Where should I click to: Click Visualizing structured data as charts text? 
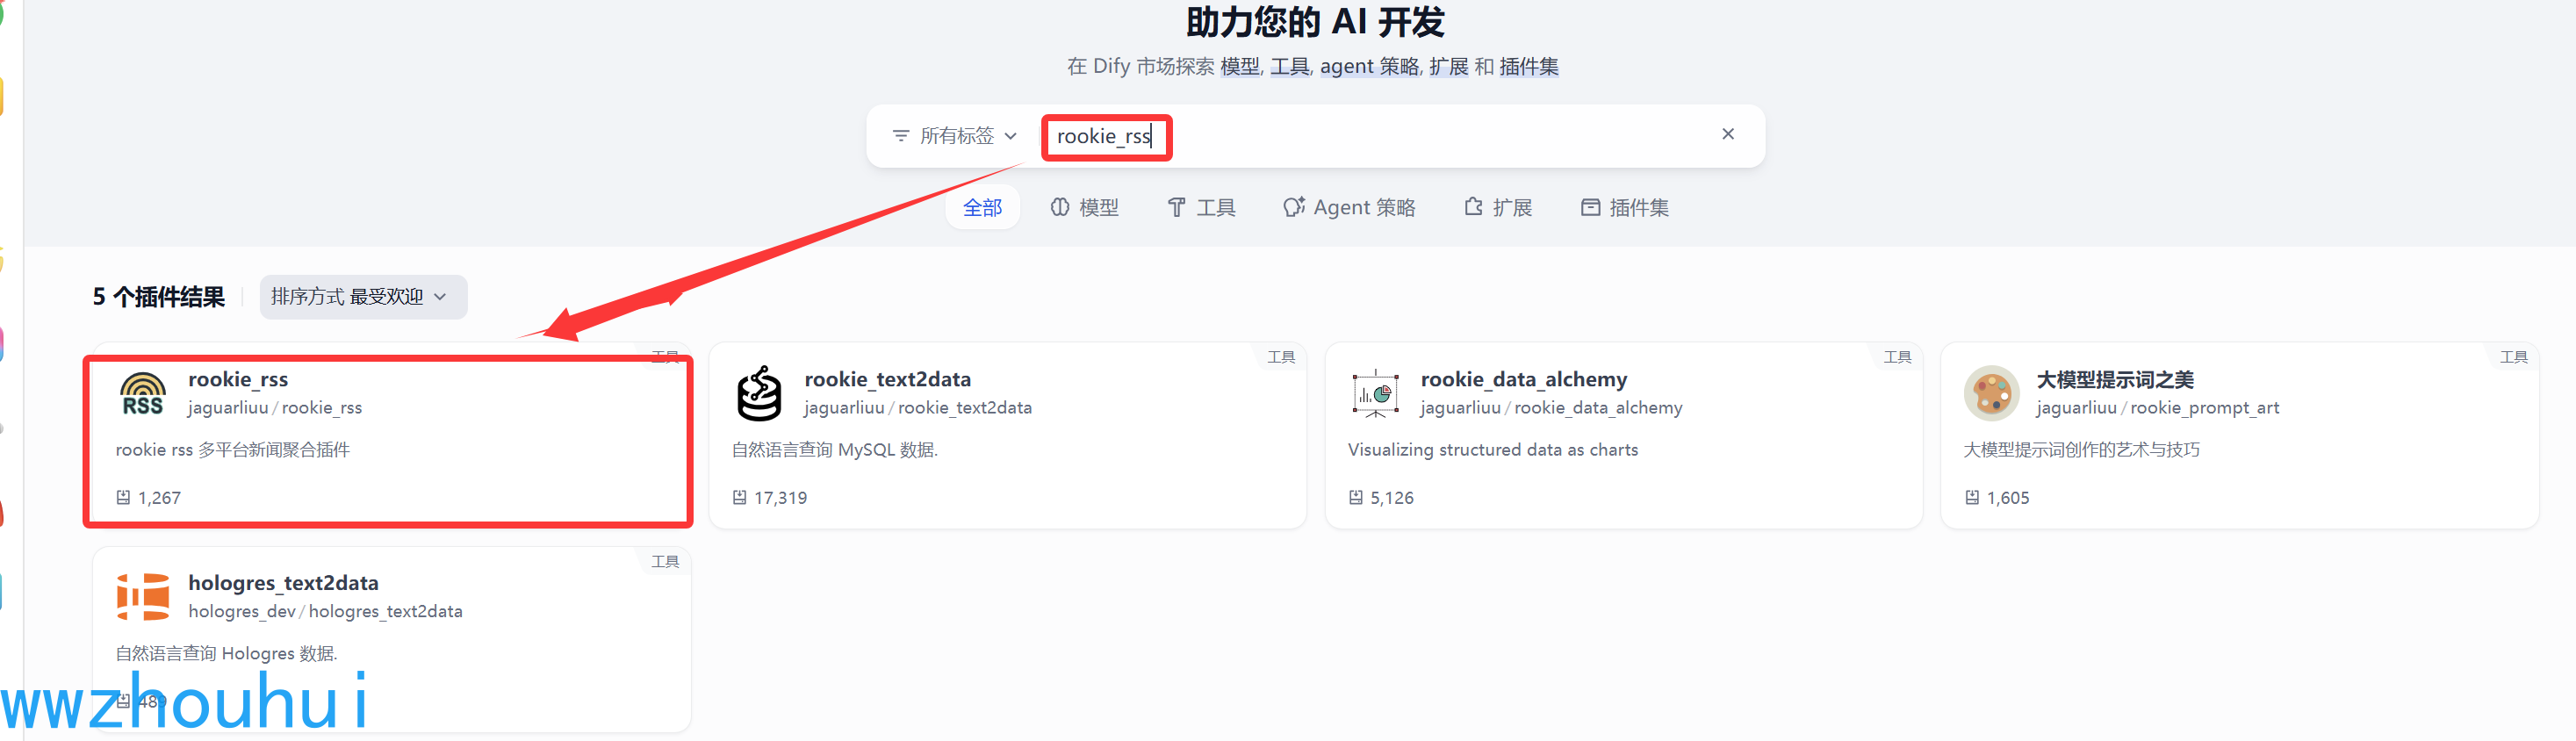(x=1492, y=450)
